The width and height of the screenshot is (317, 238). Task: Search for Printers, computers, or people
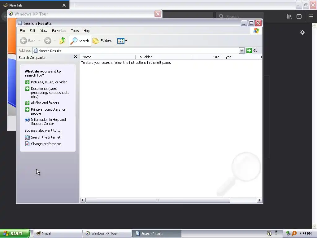pos(48,112)
